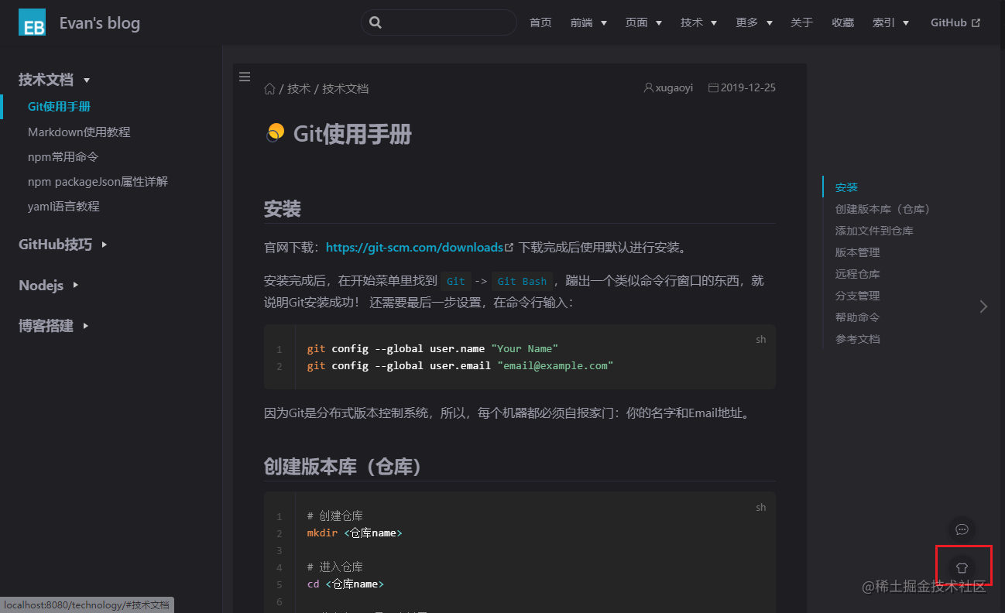The height and width of the screenshot is (613, 1005).
Task: Click the home icon in breadcrumb
Action: click(x=269, y=88)
